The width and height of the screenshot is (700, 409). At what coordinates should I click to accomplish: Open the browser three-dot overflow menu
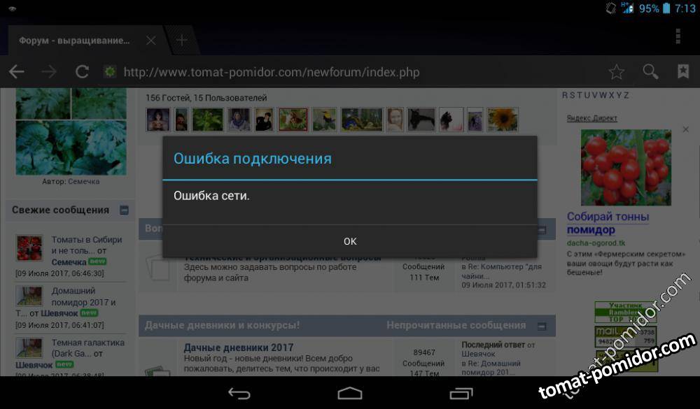click(x=678, y=36)
